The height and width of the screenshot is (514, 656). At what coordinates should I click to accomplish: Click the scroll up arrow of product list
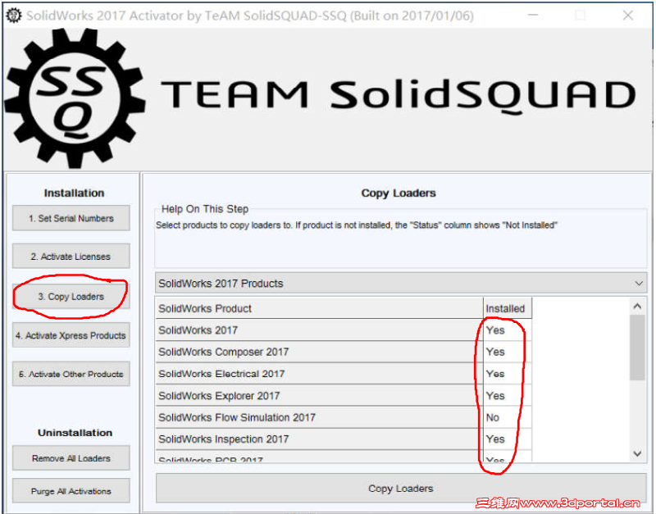[x=637, y=306]
